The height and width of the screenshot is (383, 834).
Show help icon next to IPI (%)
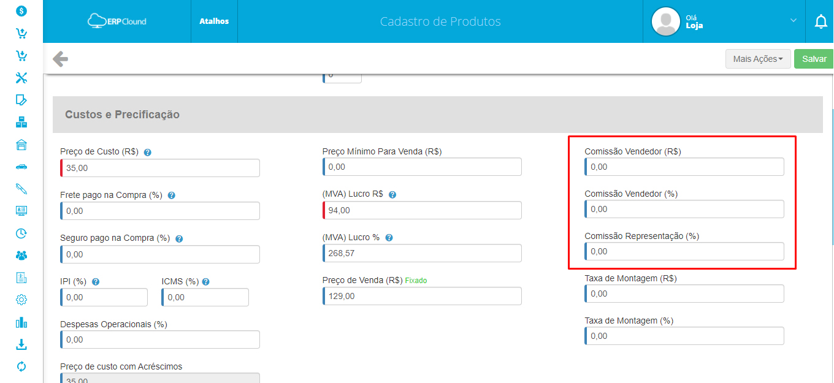click(x=96, y=282)
